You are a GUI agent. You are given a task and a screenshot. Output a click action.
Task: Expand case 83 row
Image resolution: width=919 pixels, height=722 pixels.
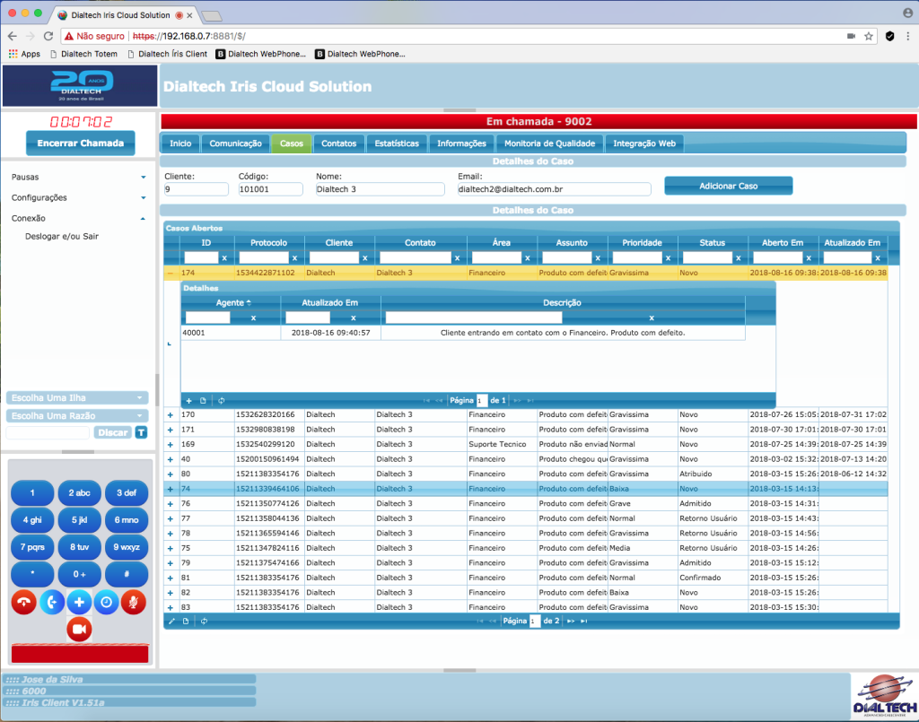[171, 607]
